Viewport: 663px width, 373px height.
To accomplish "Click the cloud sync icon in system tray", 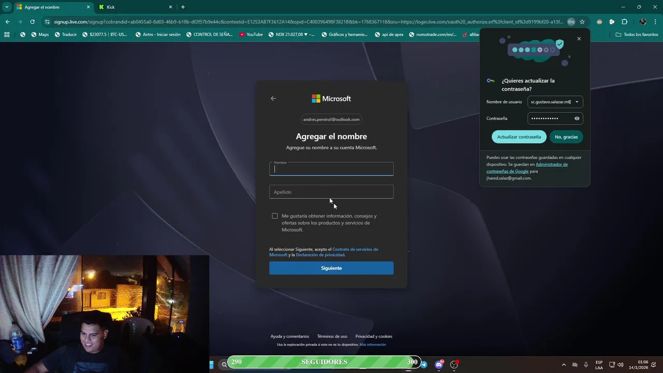I will [574, 365].
